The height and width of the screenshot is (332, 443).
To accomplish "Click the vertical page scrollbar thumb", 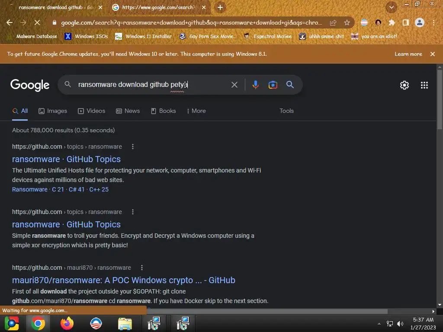I will (440, 99).
